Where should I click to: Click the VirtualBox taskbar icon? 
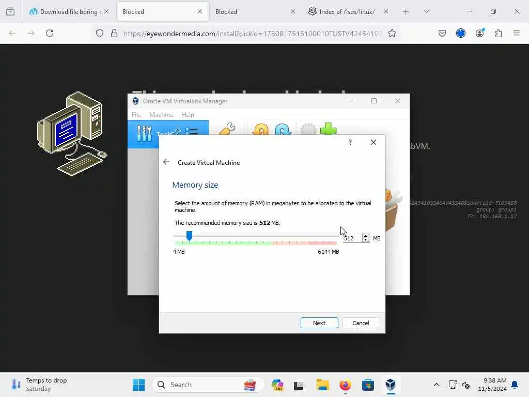[x=391, y=385]
